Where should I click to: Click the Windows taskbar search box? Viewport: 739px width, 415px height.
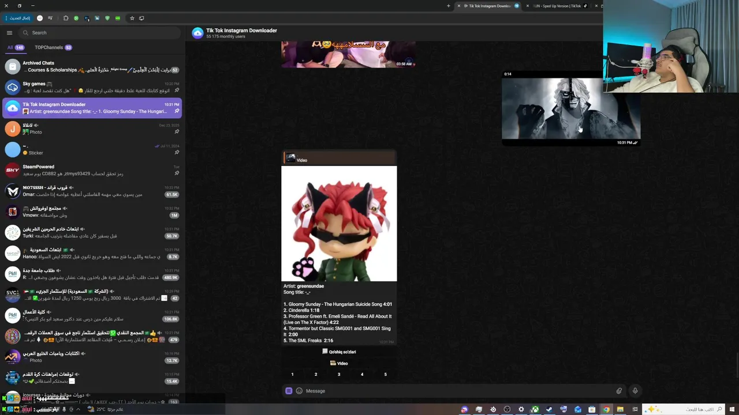click(x=684, y=409)
